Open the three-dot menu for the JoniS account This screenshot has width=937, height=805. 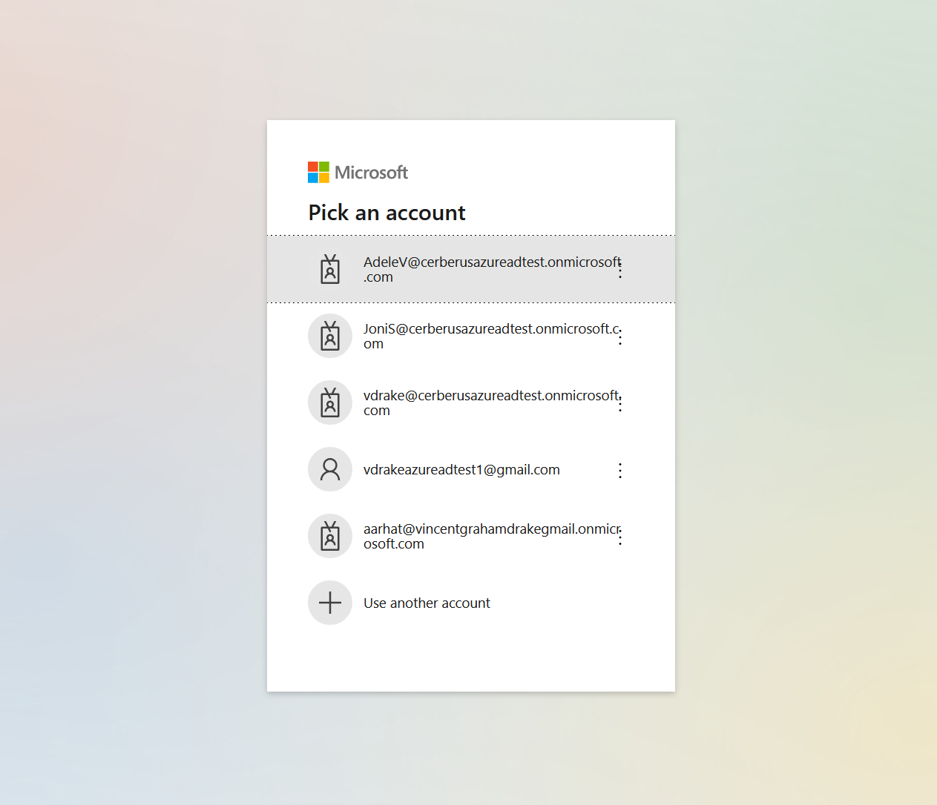click(x=620, y=337)
